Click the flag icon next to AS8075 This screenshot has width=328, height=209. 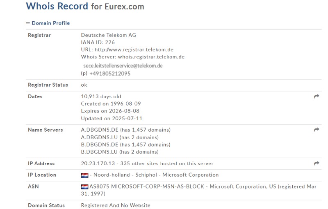point(84,187)
